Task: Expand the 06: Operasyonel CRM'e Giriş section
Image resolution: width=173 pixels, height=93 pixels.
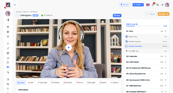Action: click(x=165, y=80)
